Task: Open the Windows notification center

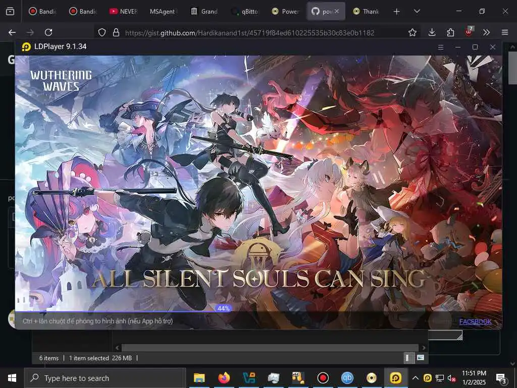Action: [501, 378]
